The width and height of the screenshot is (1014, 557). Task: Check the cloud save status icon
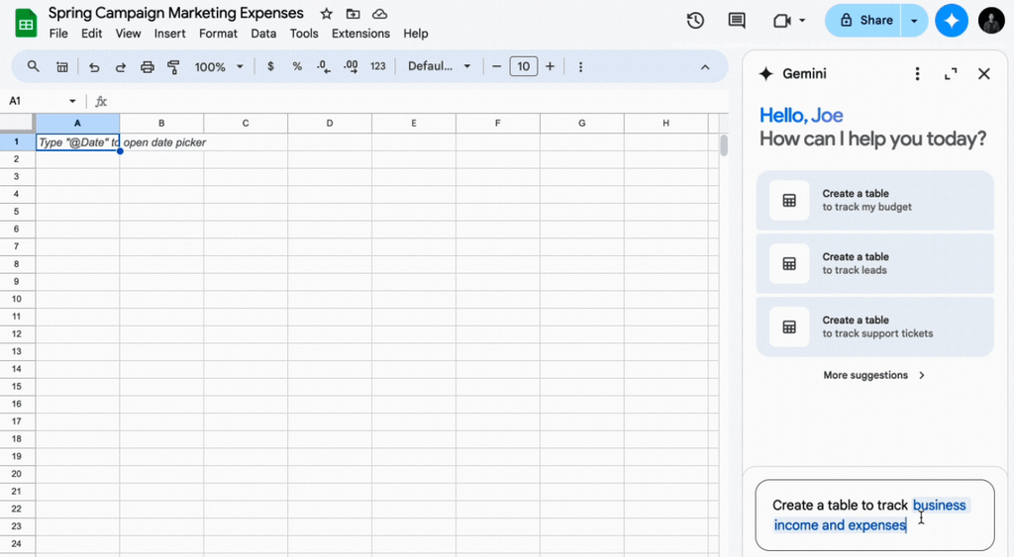pyautogui.click(x=379, y=14)
